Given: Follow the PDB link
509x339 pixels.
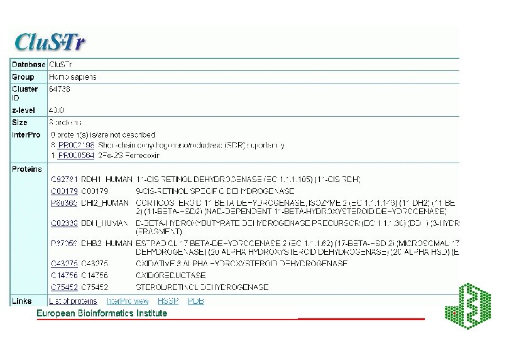Looking at the screenshot, I should [x=195, y=301].
